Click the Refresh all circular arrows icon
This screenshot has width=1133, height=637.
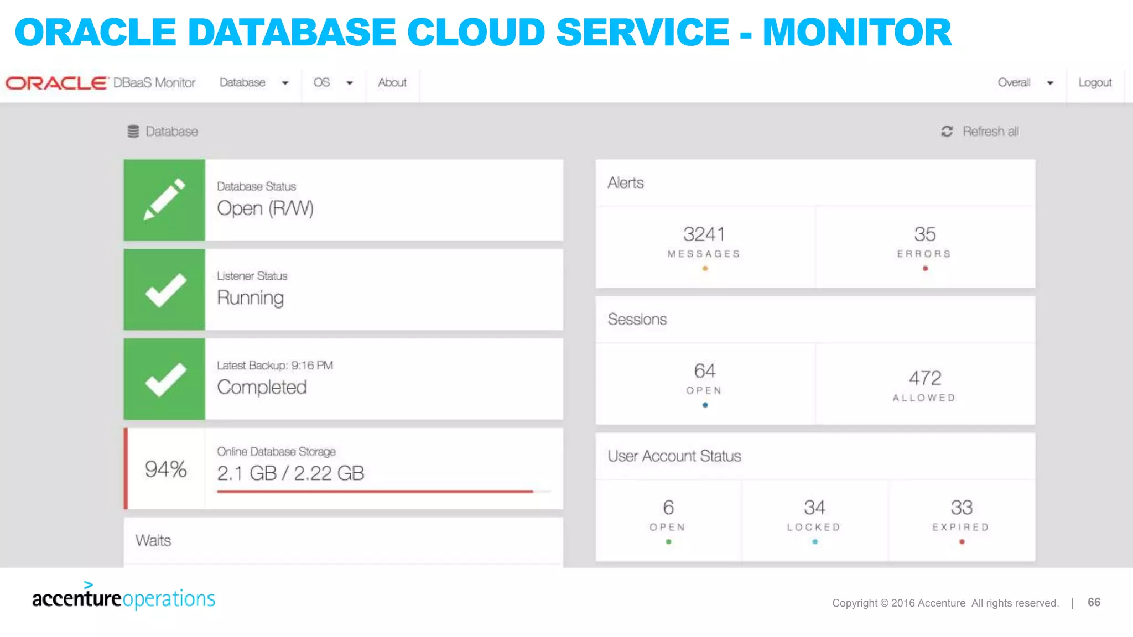click(x=947, y=132)
